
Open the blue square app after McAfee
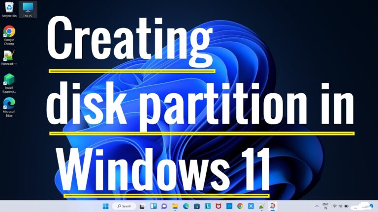pyautogui.click(x=229, y=206)
